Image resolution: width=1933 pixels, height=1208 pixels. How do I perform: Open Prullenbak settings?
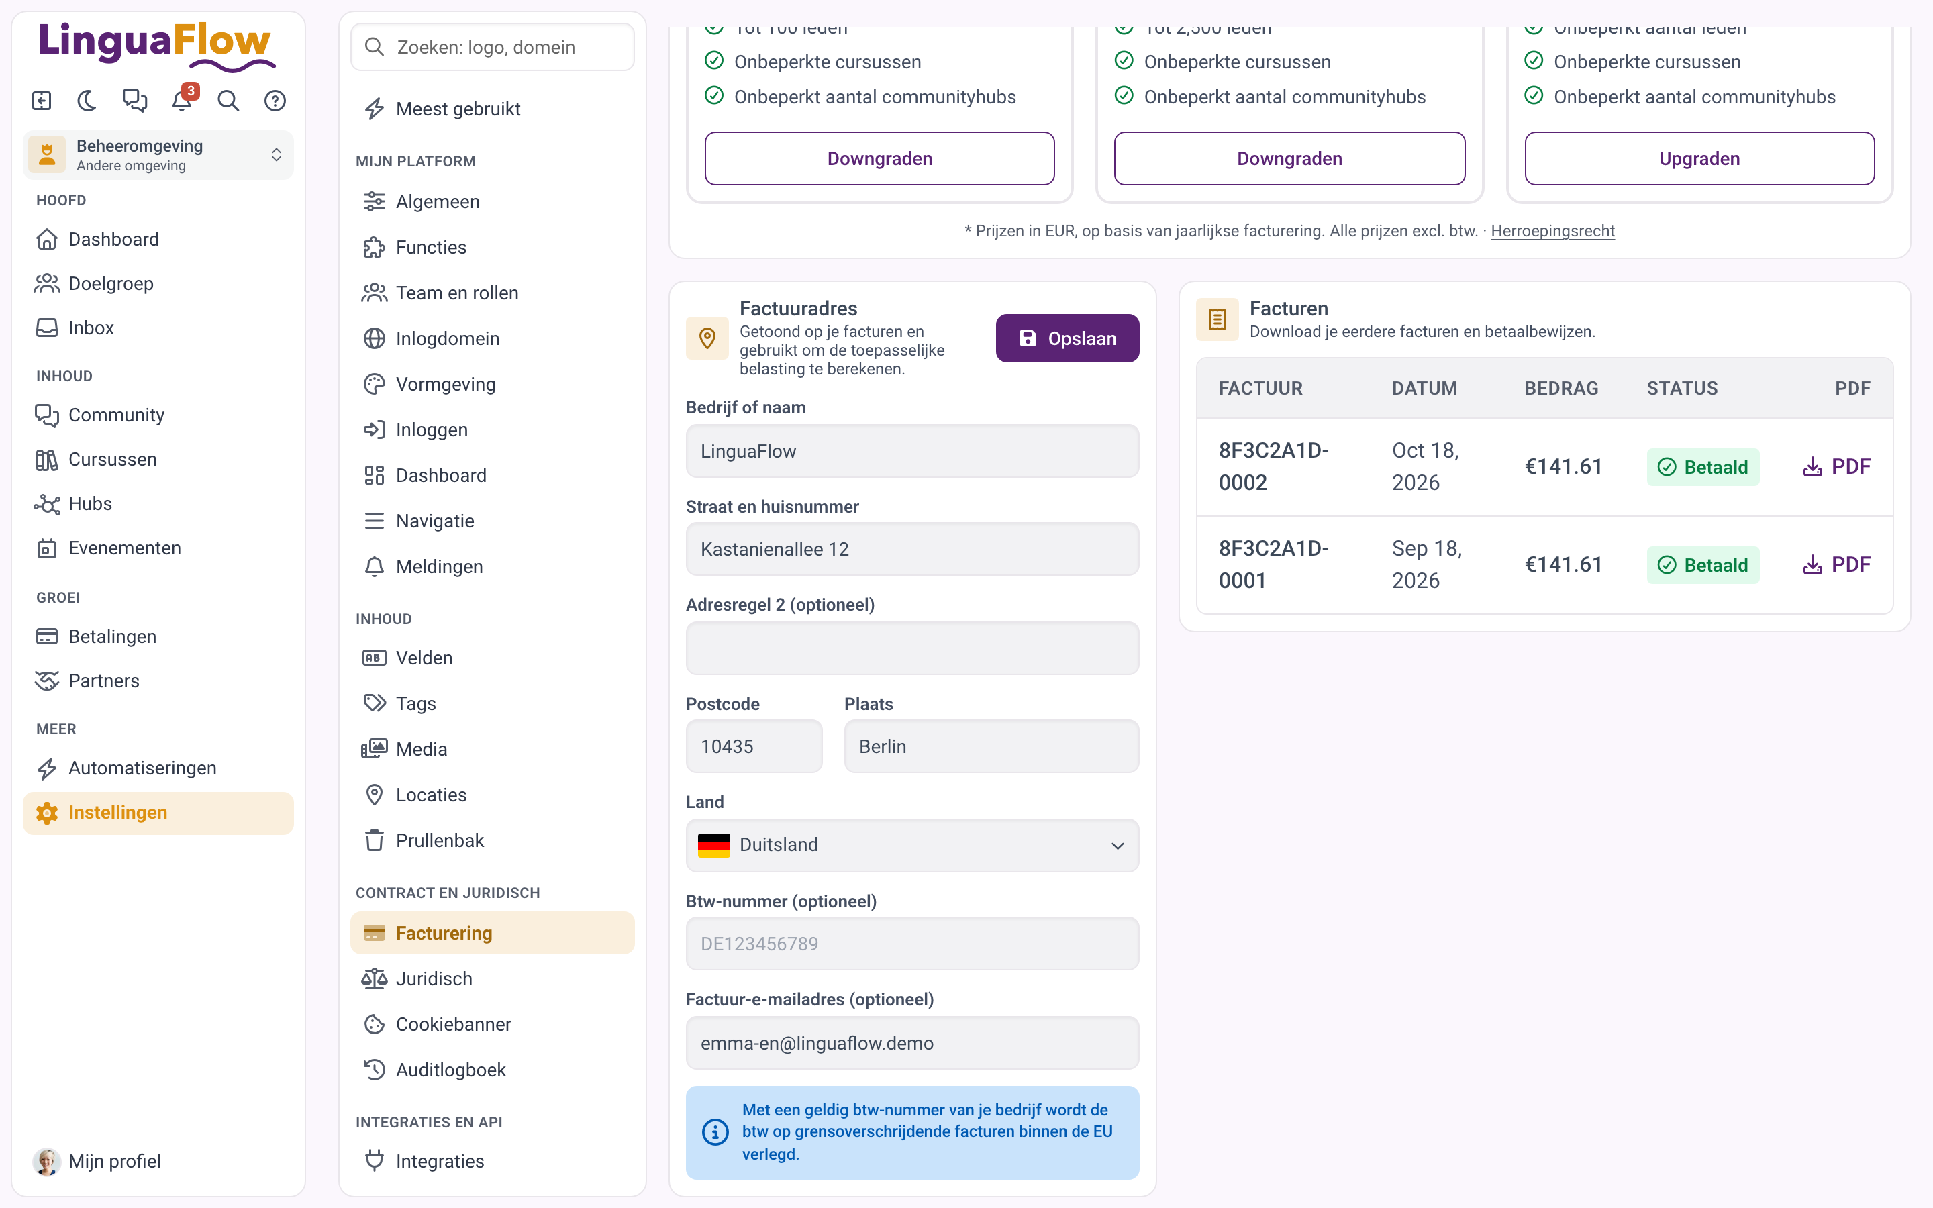click(492, 840)
